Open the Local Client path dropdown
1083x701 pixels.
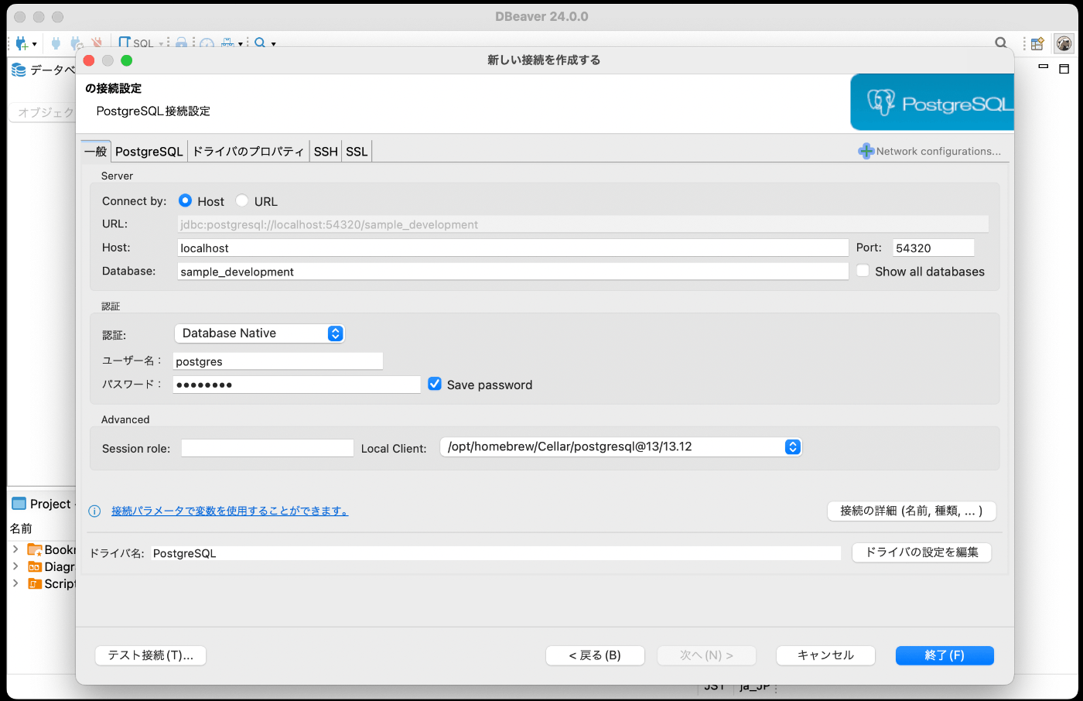point(620,446)
